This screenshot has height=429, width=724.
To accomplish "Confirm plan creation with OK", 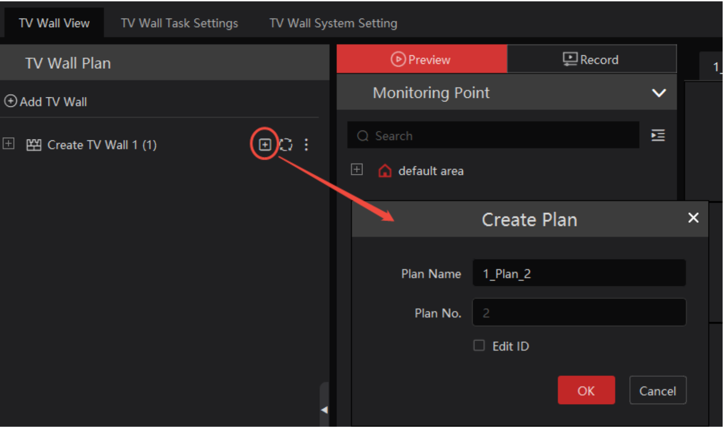I will tap(586, 390).
